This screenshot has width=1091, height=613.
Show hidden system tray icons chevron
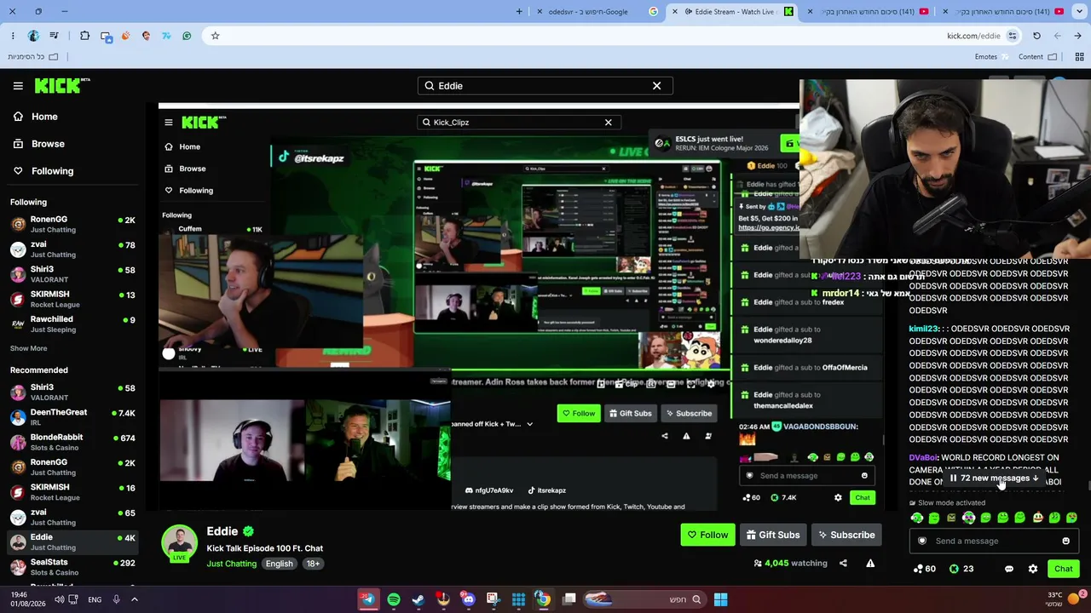(x=134, y=599)
